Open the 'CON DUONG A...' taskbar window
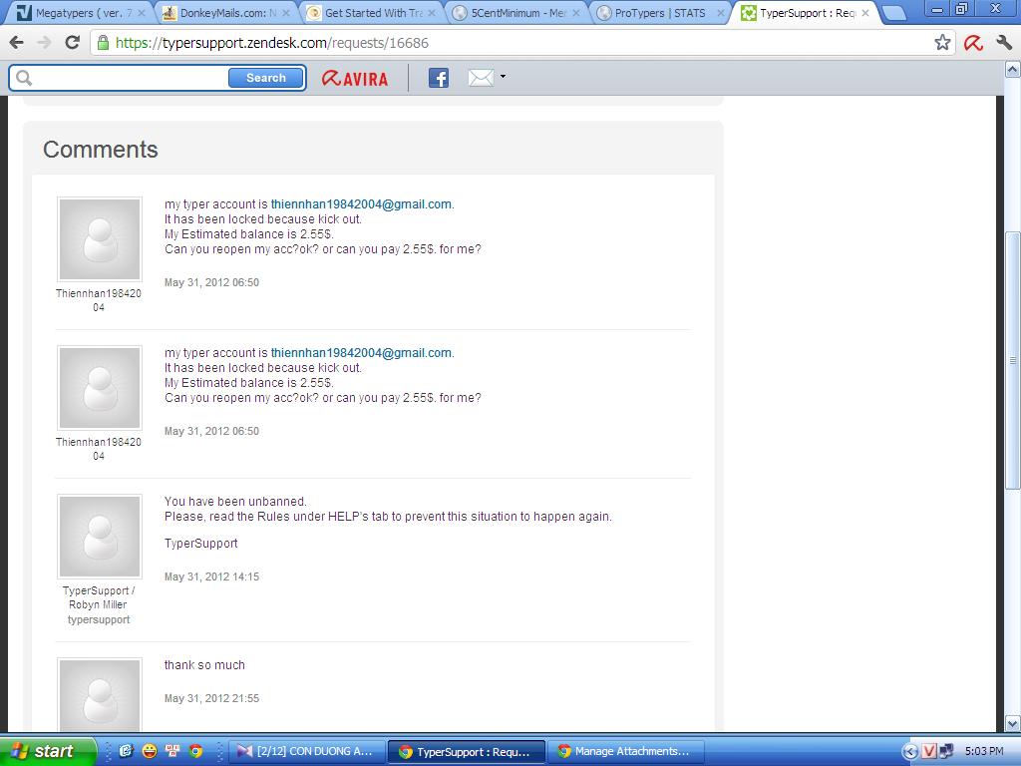 click(x=305, y=752)
